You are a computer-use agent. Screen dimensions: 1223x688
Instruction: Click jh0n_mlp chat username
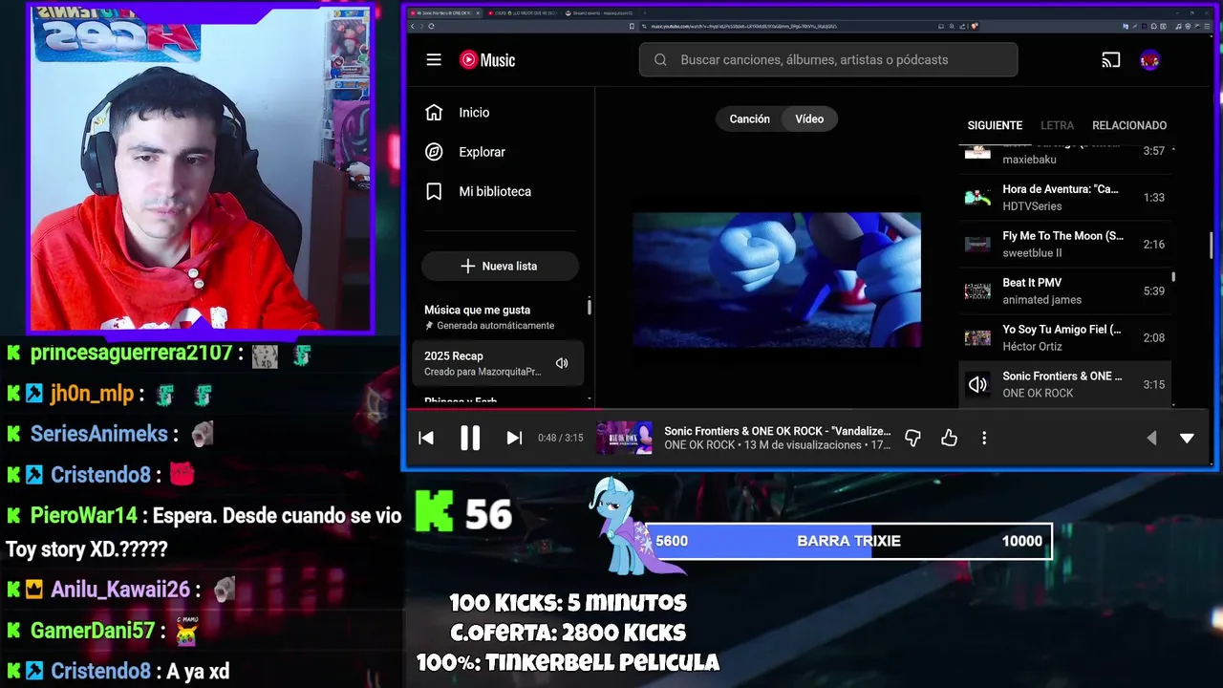pyautogui.click(x=92, y=394)
